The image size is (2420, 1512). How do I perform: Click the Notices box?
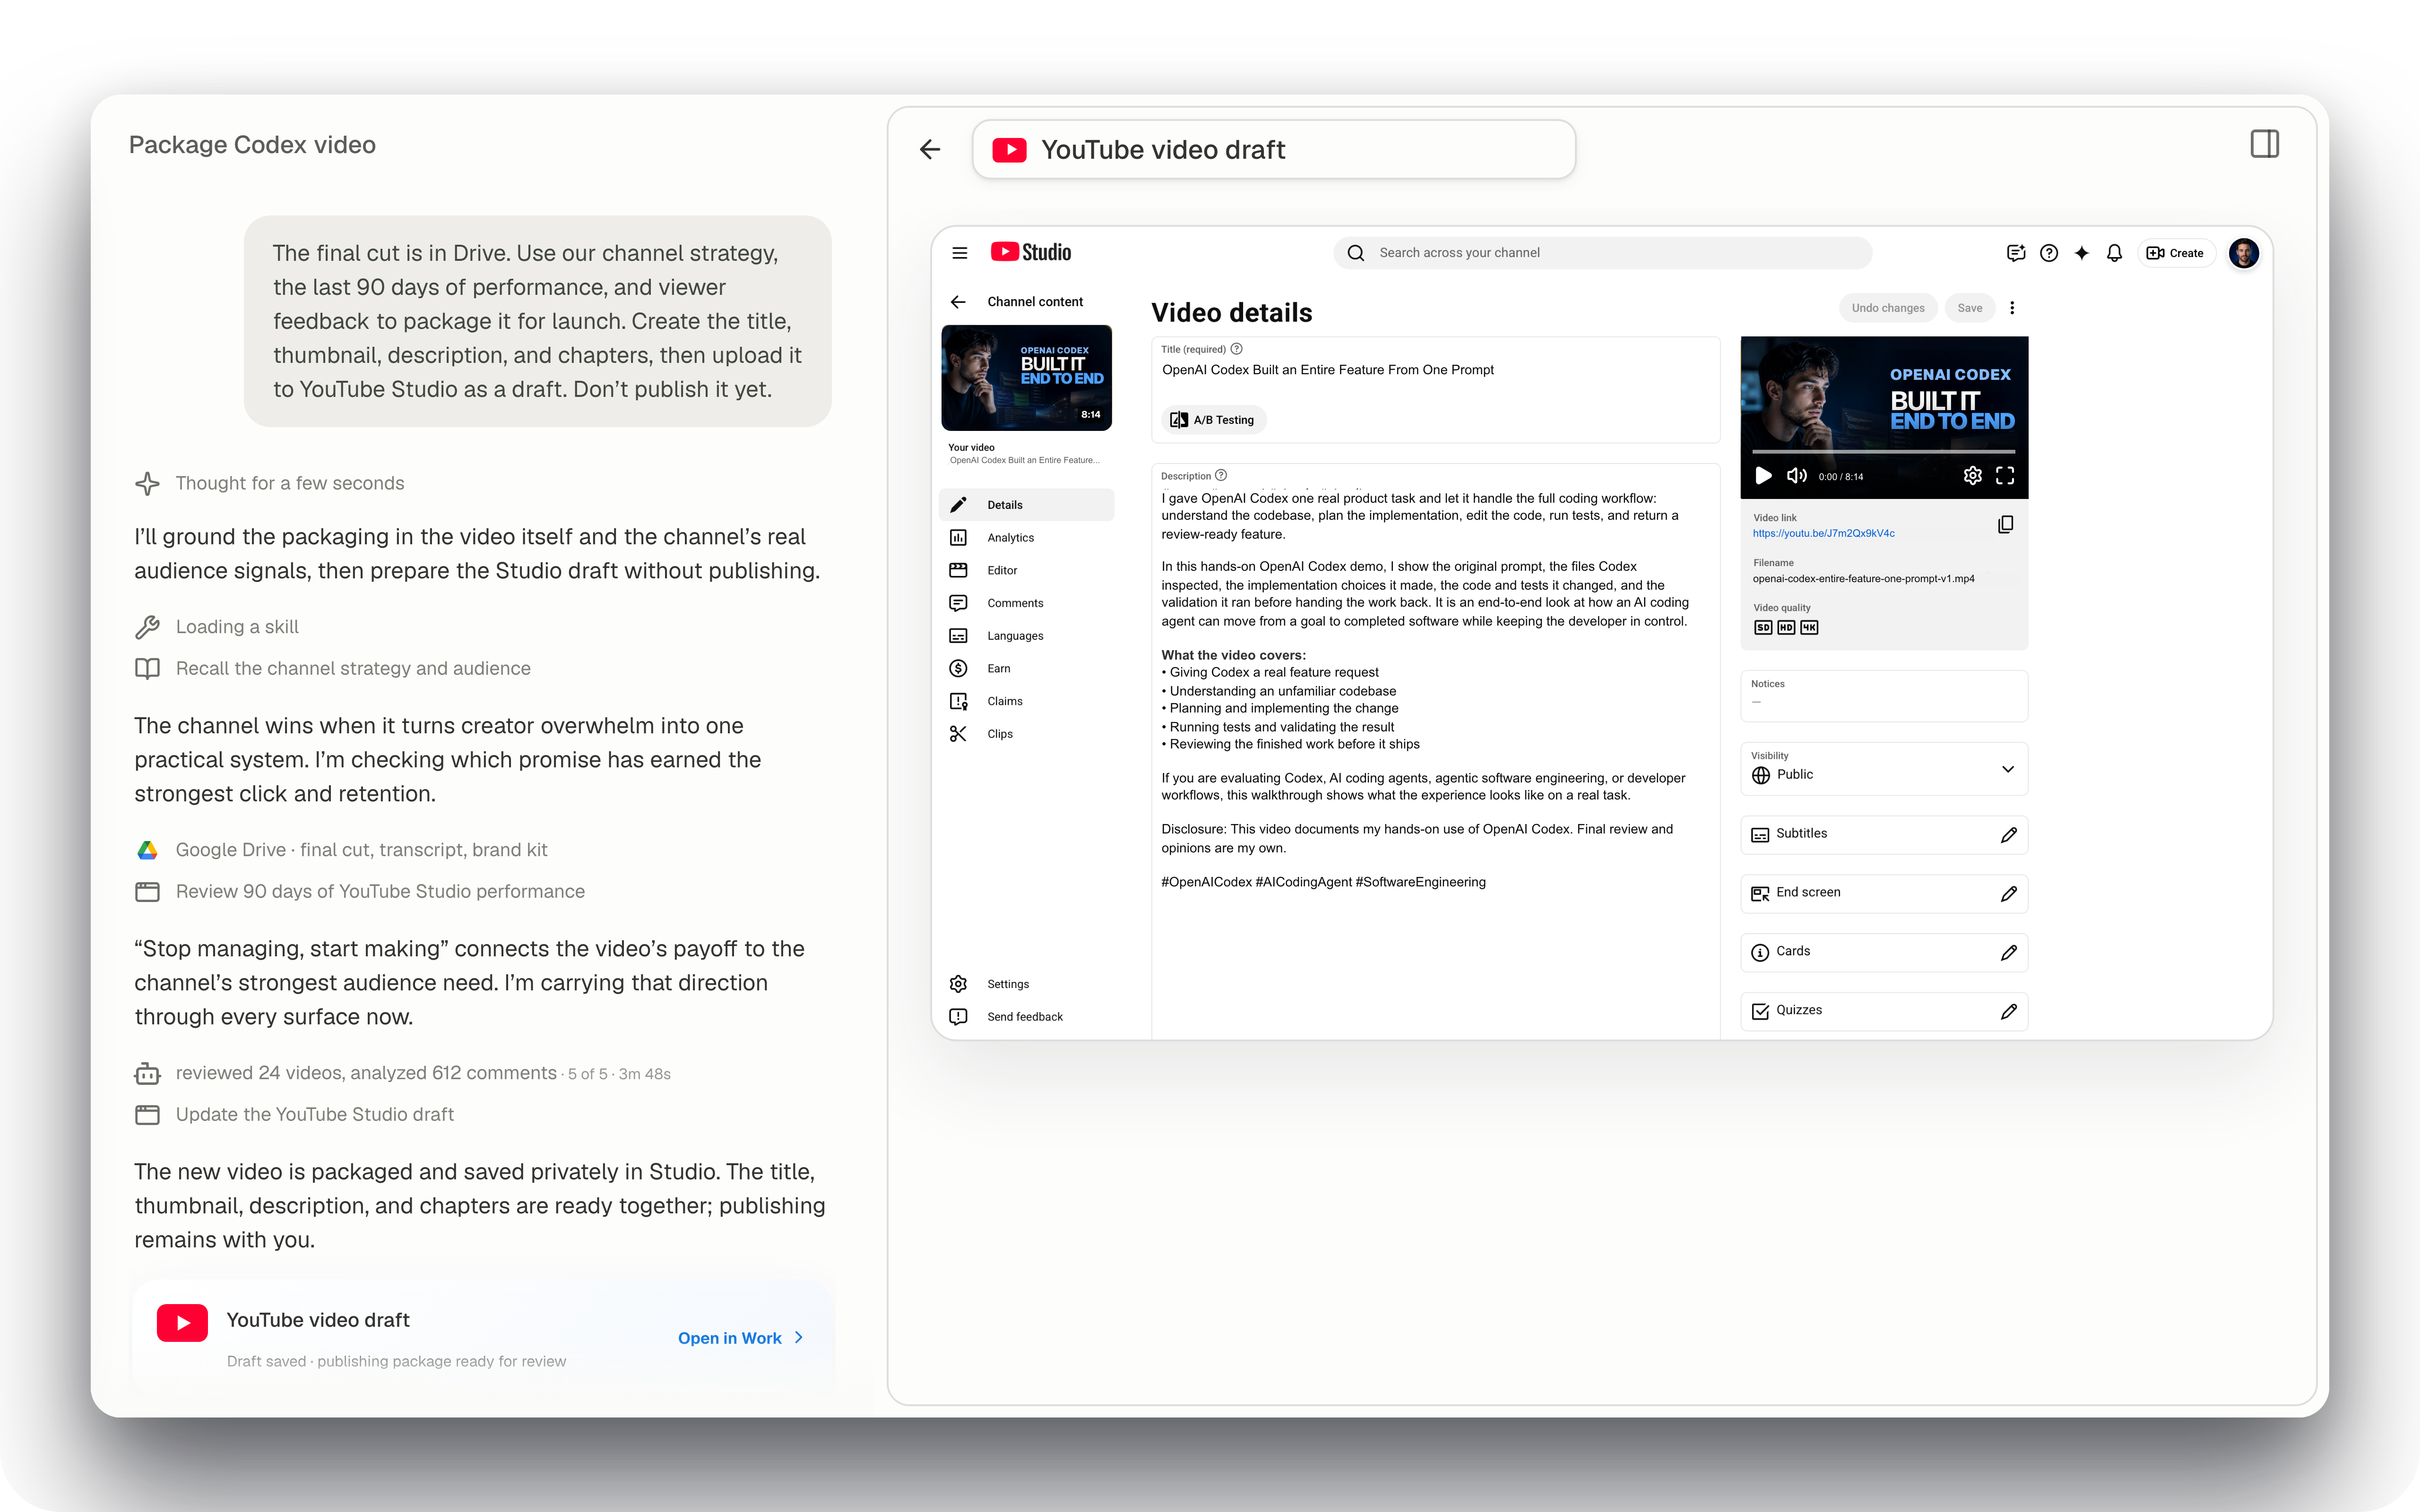pos(1884,695)
